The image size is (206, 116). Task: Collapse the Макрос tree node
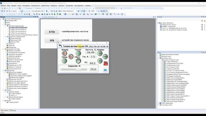[3, 90]
